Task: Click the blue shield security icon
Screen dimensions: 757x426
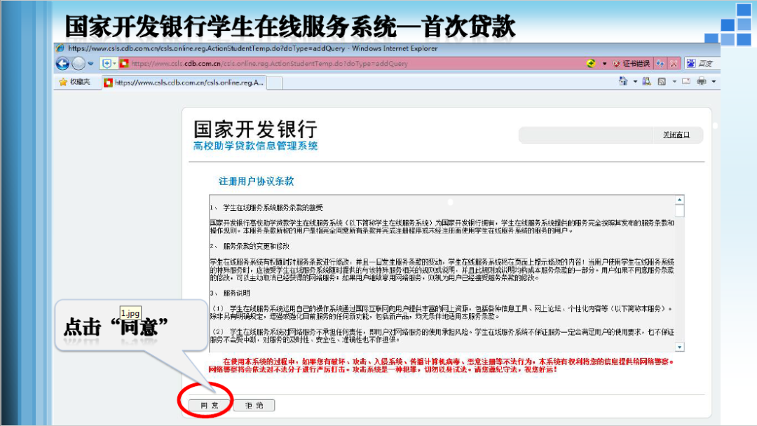Action: coord(107,63)
